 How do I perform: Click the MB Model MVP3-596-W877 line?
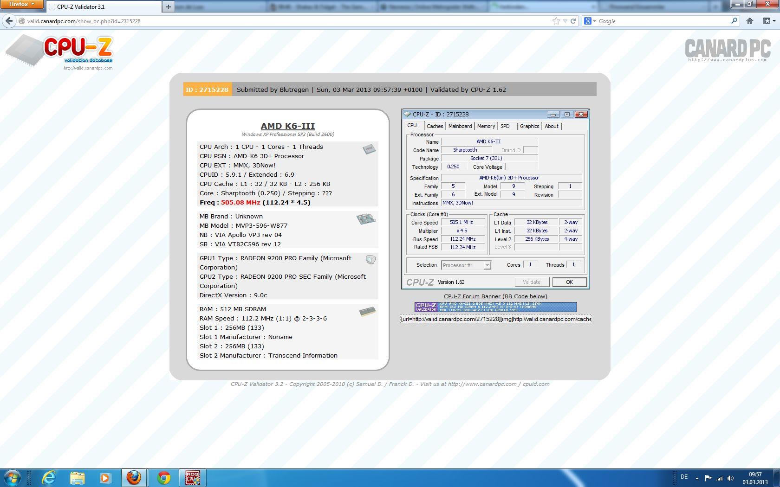click(243, 226)
